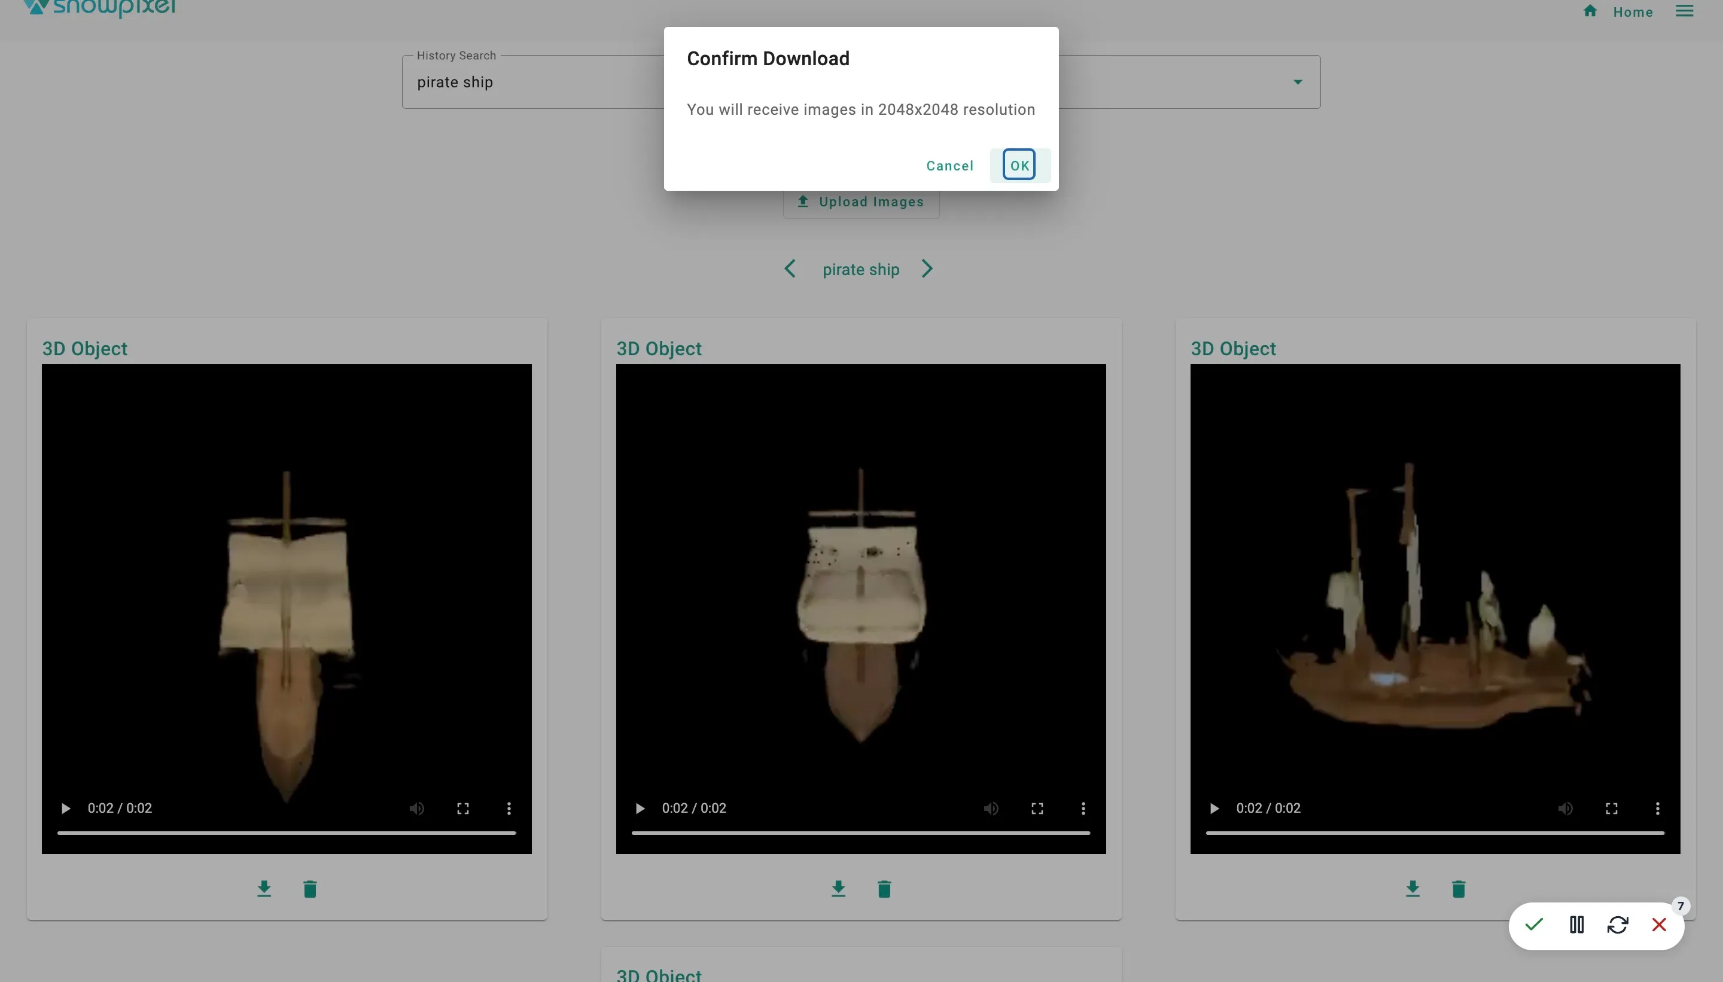The image size is (1723, 982).
Task: Mute the third 3D Object video
Action: (x=1565, y=808)
